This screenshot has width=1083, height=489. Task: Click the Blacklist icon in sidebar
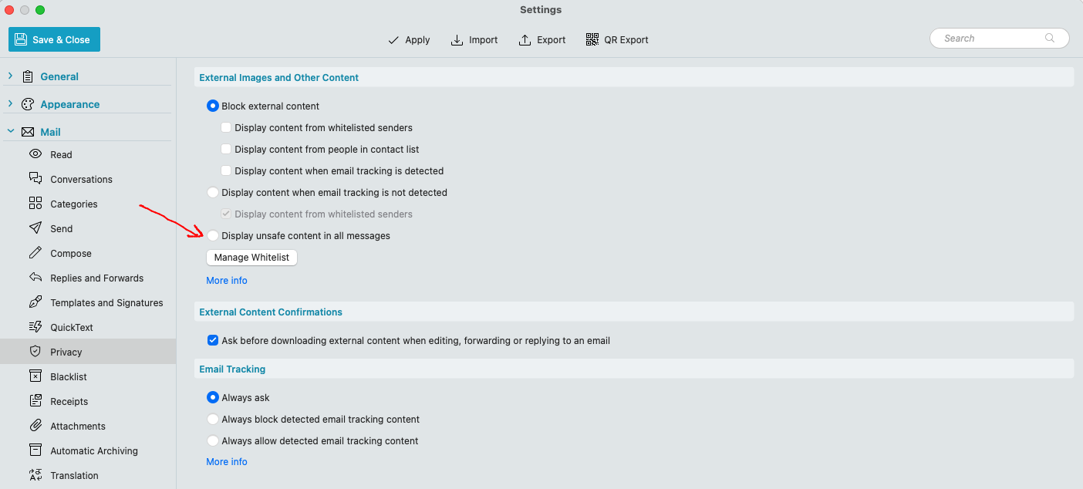[x=35, y=376]
